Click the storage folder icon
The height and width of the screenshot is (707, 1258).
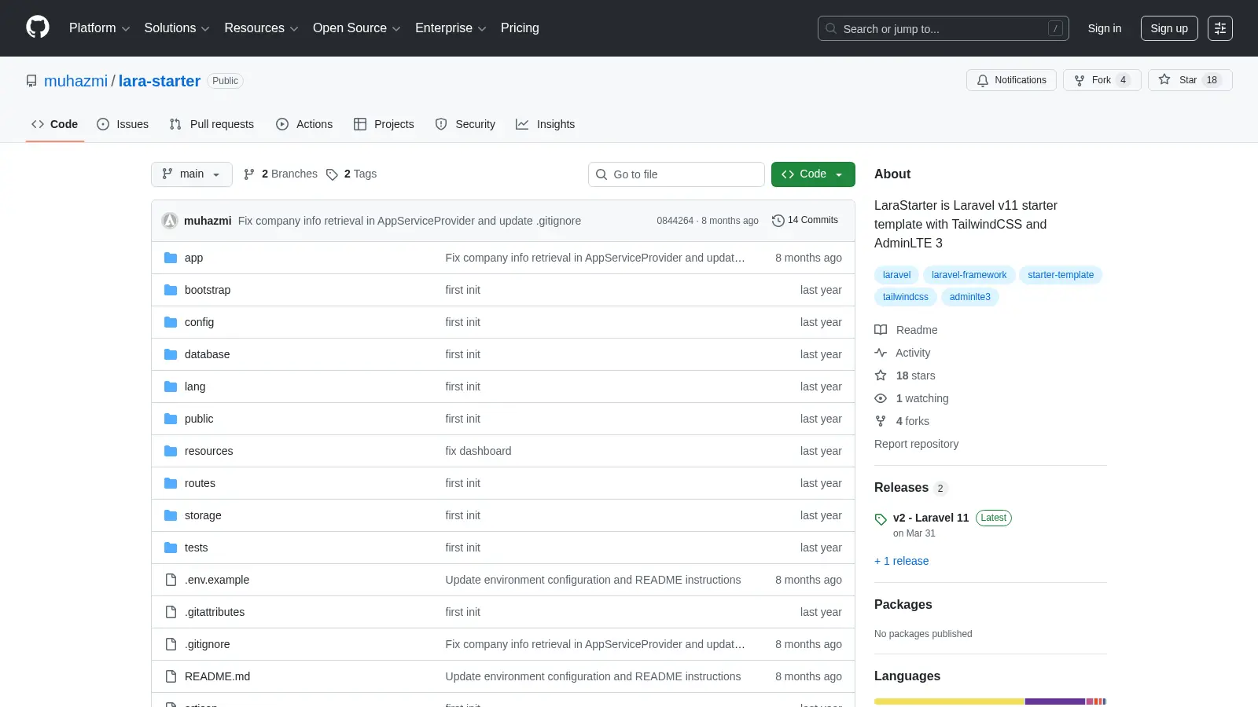(x=171, y=515)
